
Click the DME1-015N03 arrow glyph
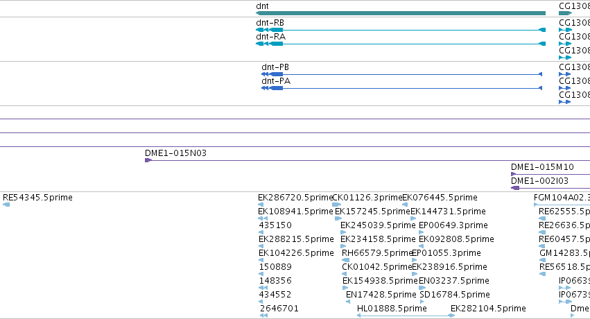(148, 160)
